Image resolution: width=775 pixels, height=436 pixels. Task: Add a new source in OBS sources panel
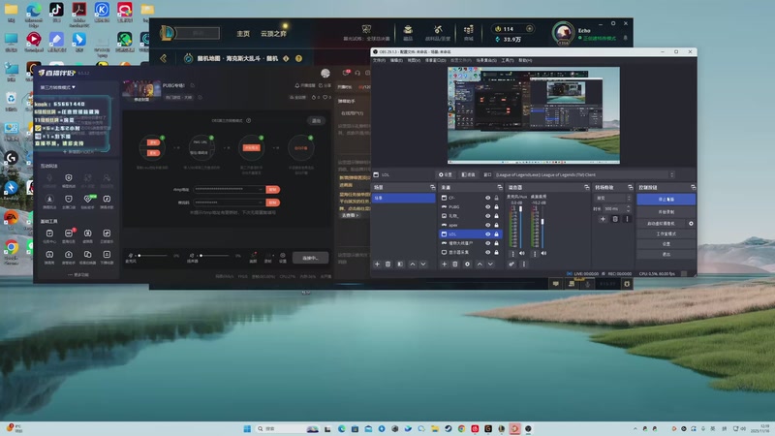click(x=444, y=264)
